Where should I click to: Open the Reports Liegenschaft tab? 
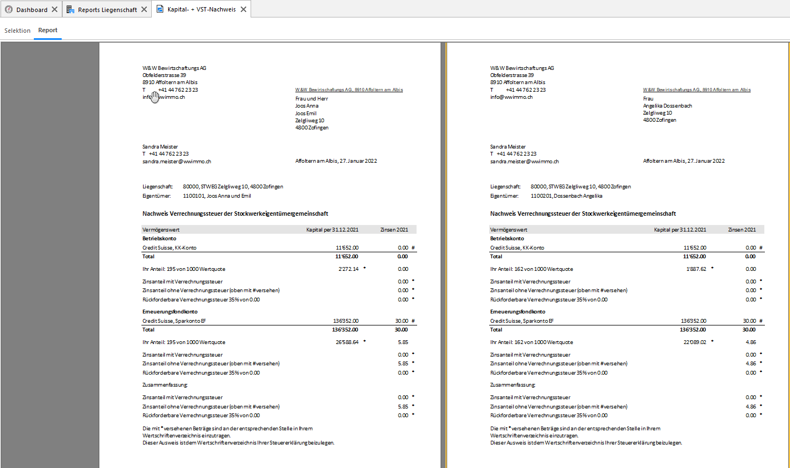[x=107, y=9]
